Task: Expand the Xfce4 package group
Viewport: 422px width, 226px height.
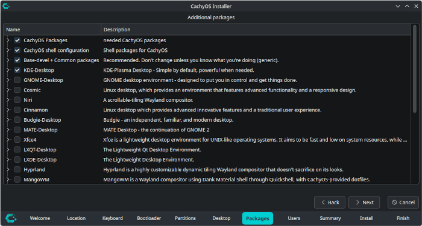Action: click(7, 140)
